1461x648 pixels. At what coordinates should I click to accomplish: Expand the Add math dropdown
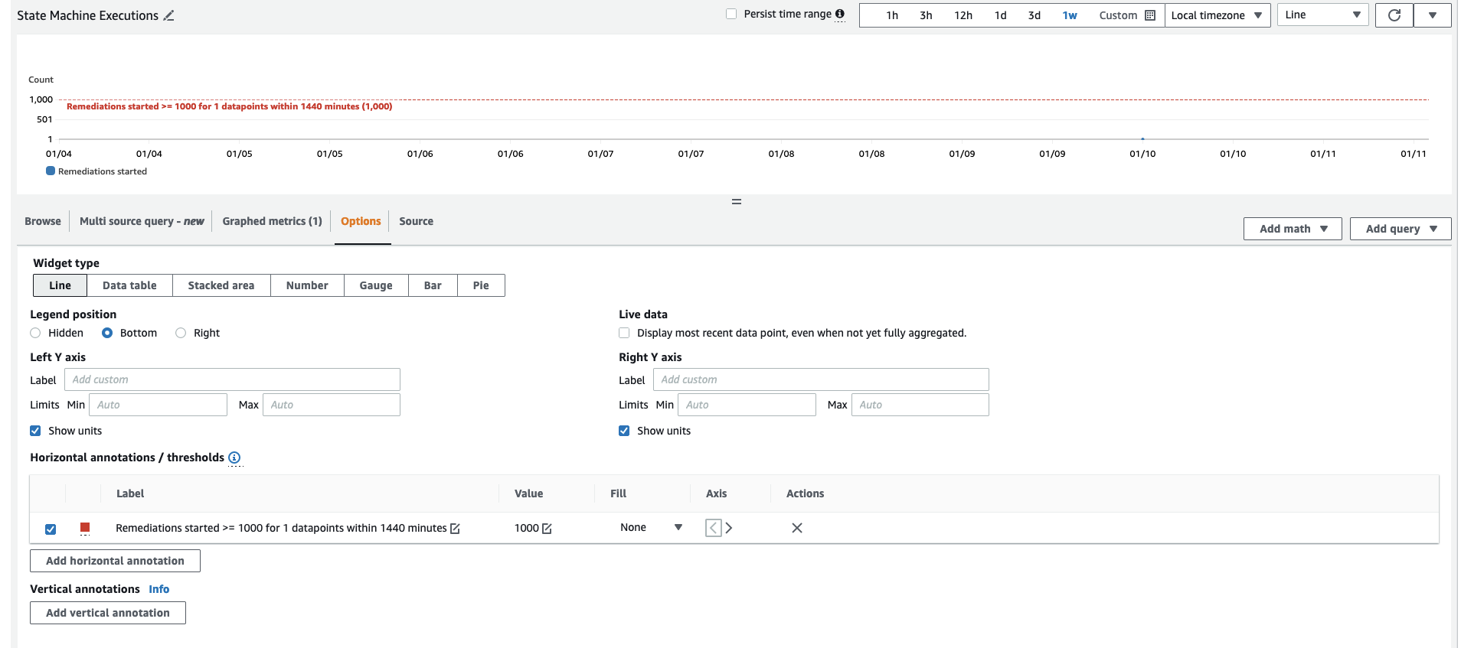point(1293,229)
